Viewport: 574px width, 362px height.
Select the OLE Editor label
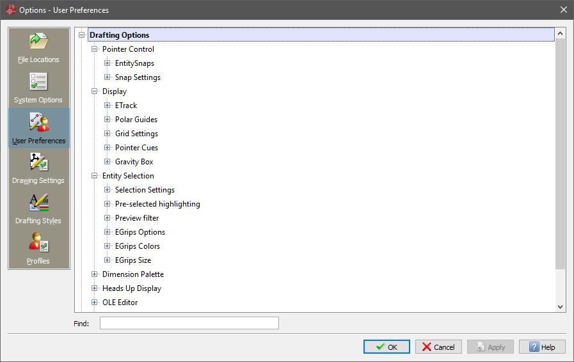[x=120, y=303]
